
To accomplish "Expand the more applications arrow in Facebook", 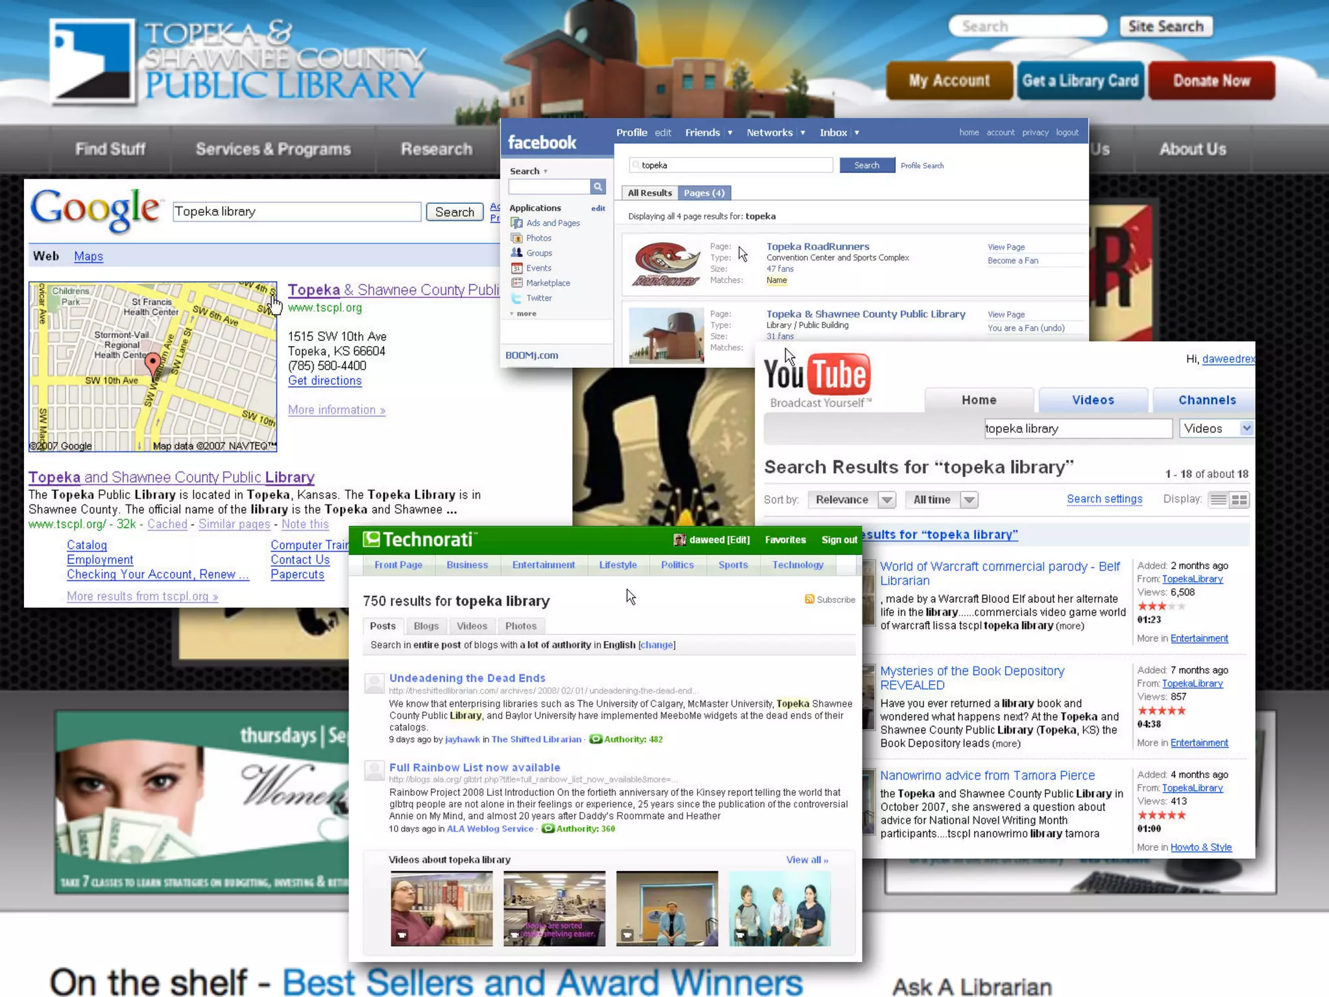I will click(x=512, y=314).
